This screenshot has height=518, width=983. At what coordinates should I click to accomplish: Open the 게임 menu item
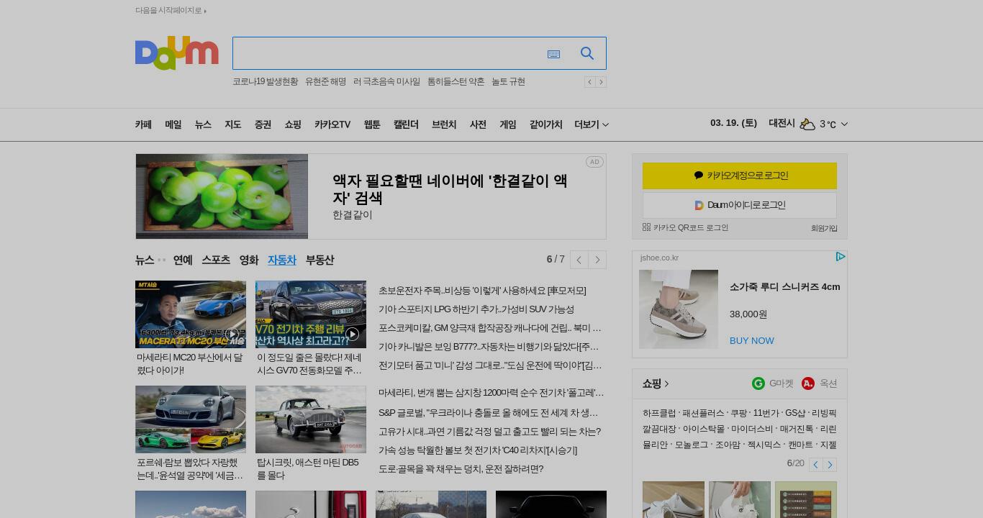508,124
